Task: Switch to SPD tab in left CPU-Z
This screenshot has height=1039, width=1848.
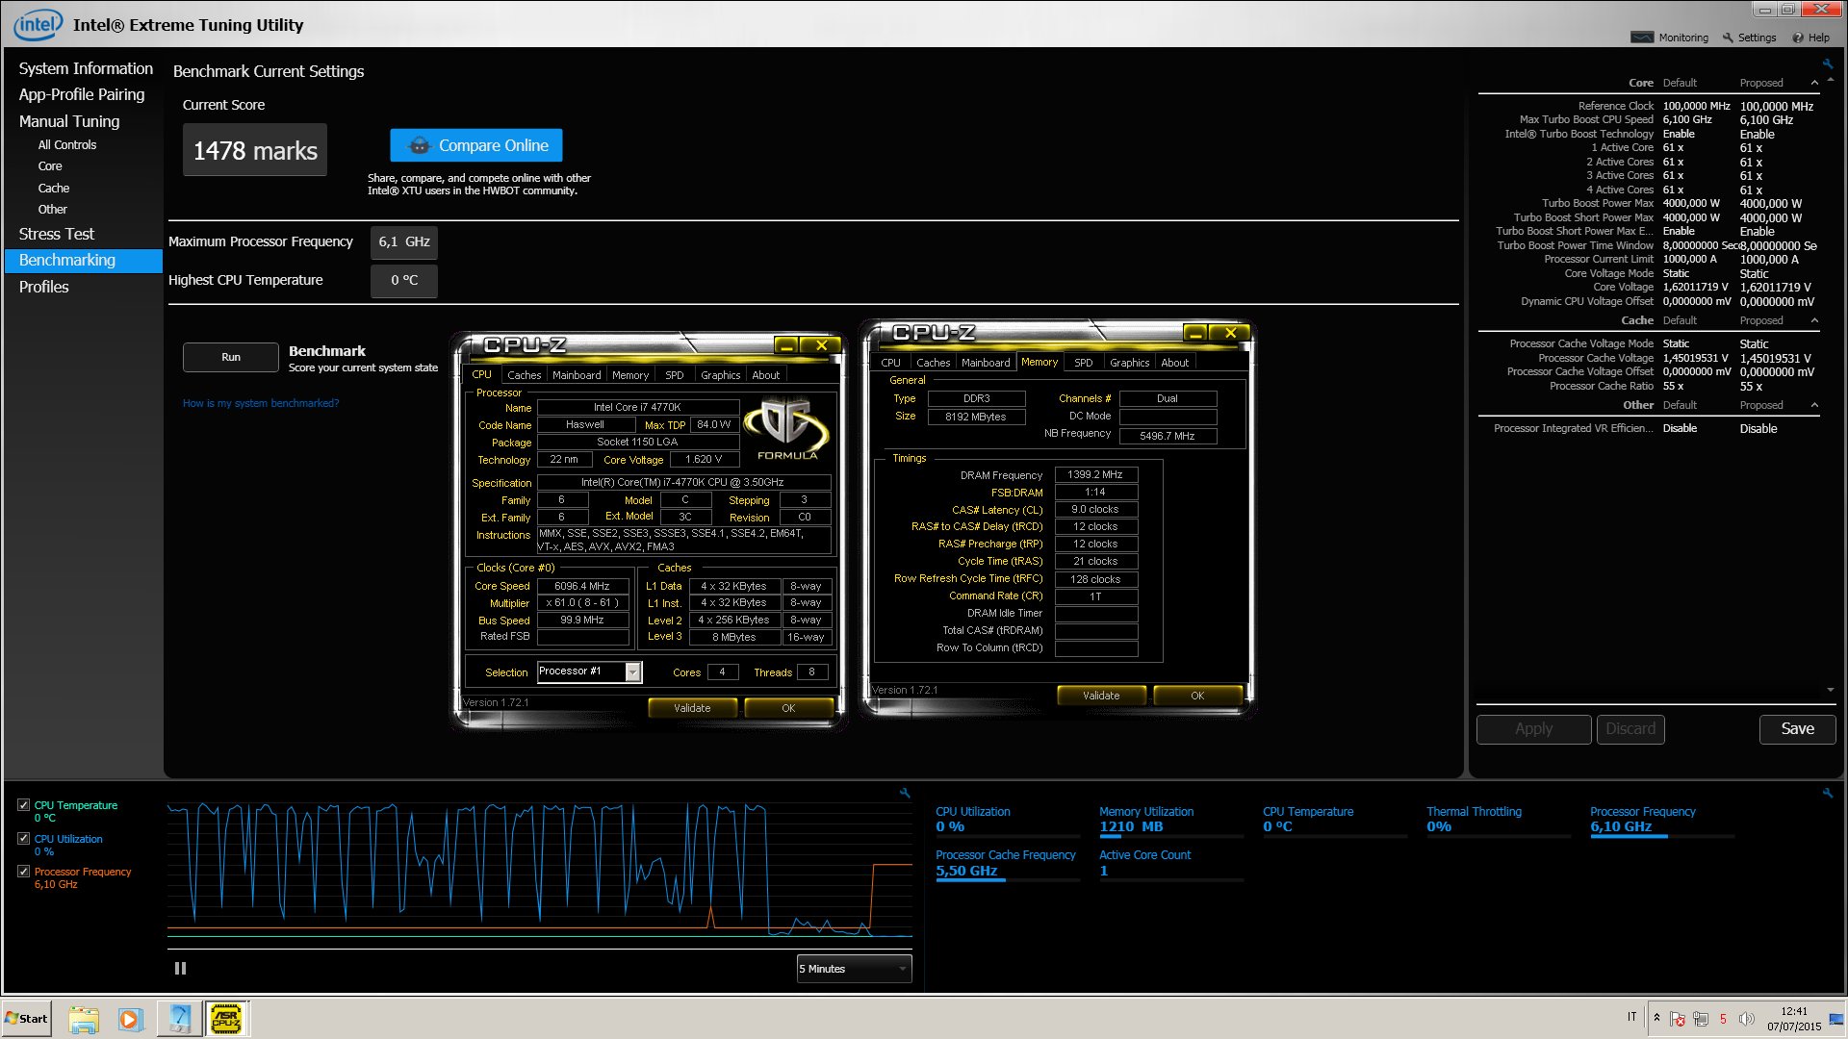Action: (x=675, y=375)
